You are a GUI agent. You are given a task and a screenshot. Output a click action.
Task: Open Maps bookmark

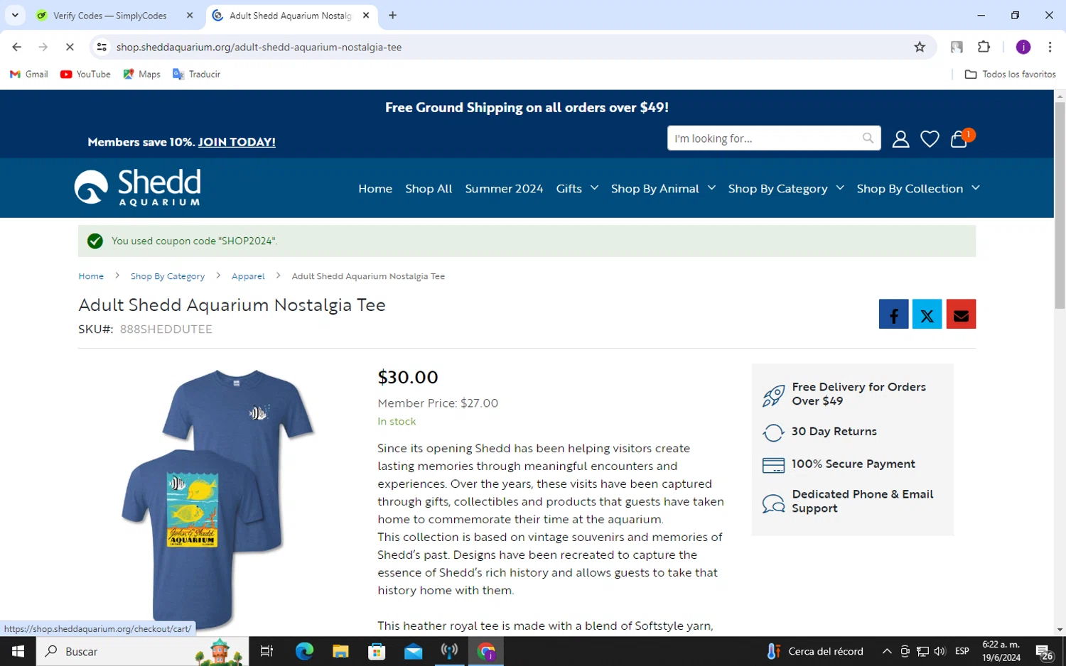click(141, 74)
